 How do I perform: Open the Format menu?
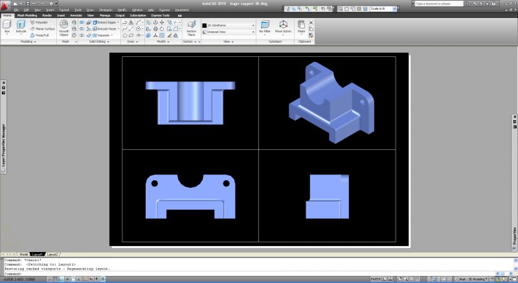(63, 10)
